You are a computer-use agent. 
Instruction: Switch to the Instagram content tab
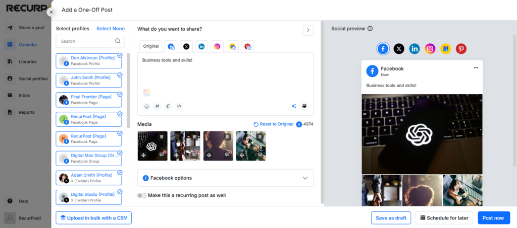217,46
